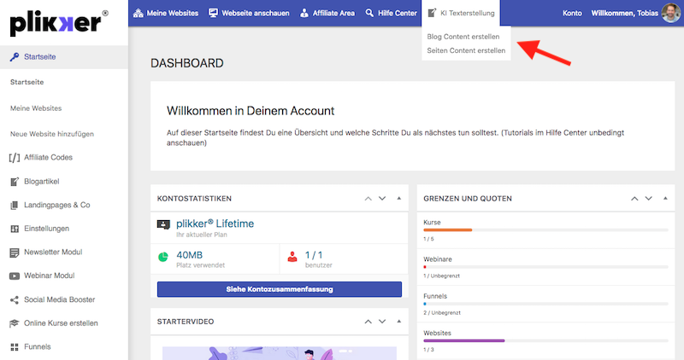Open the plikker Lifetime plan link
The height and width of the screenshot is (360, 684).
(215, 224)
